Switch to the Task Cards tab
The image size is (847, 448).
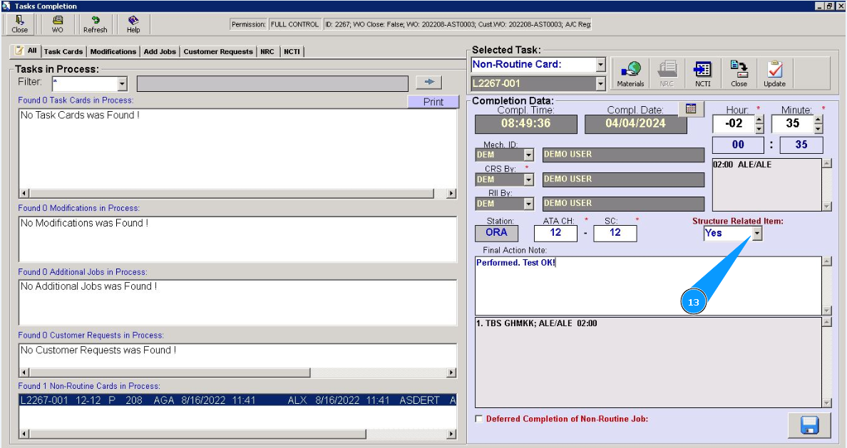point(63,52)
